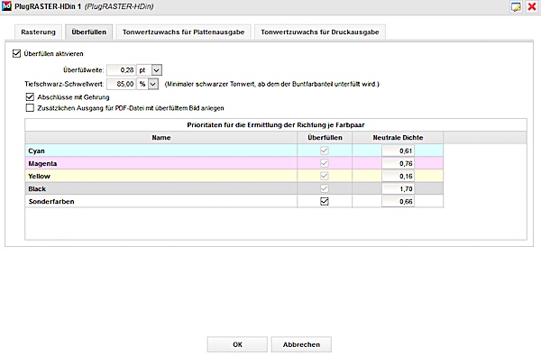Click the Tiefschwarz-Schwellwert field 85,00
This screenshot has width=541, height=356.
click(x=122, y=84)
